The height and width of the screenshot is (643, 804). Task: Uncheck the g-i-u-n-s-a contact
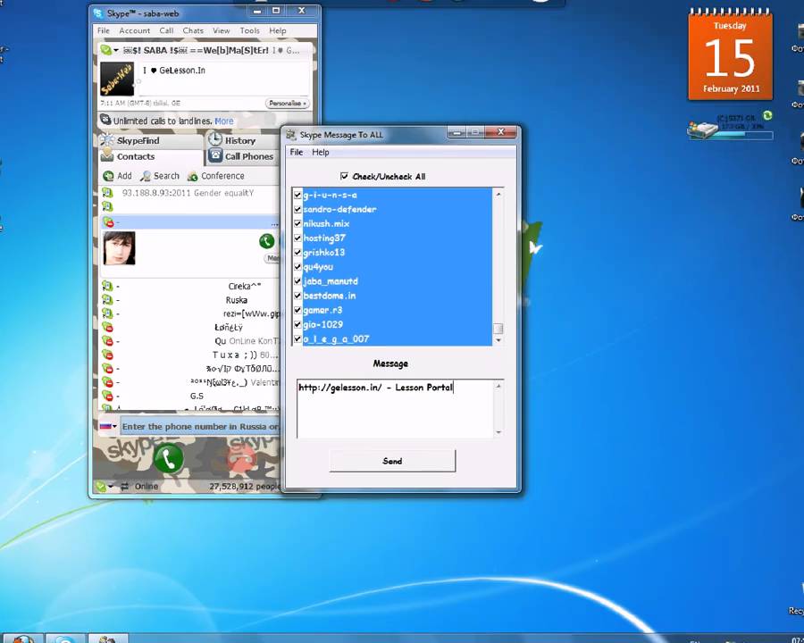pos(297,195)
